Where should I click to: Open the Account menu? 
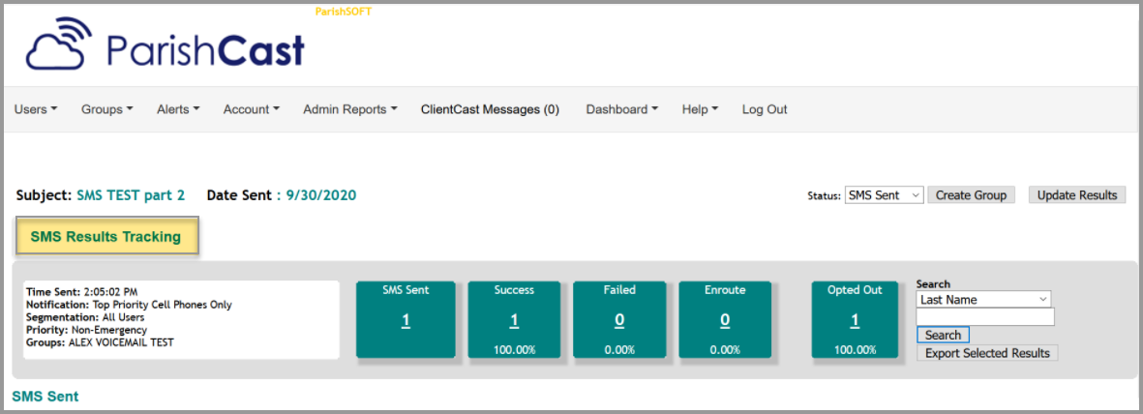pyautogui.click(x=252, y=109)
